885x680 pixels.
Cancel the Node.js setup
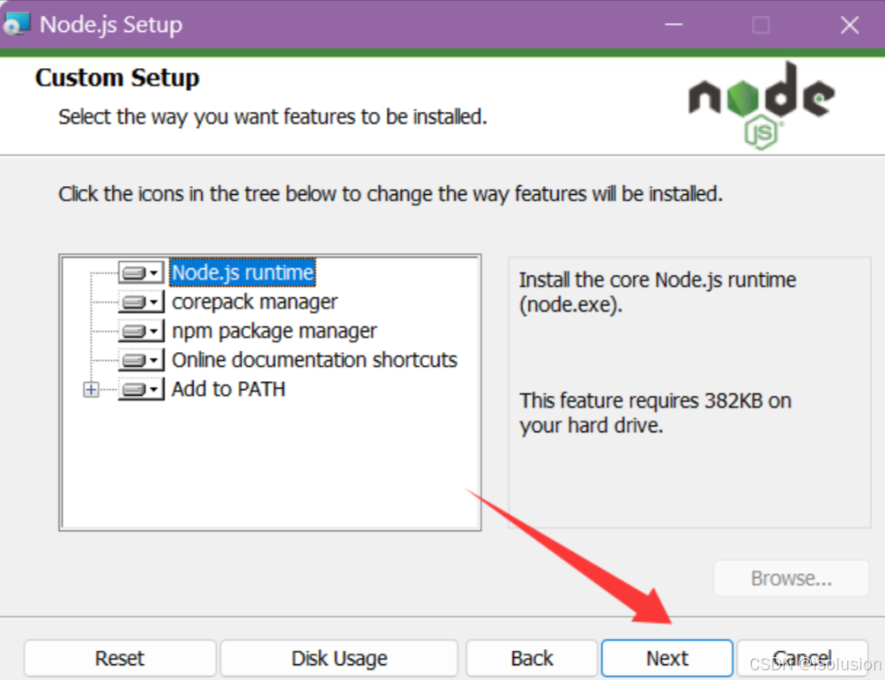click(803, 658)
